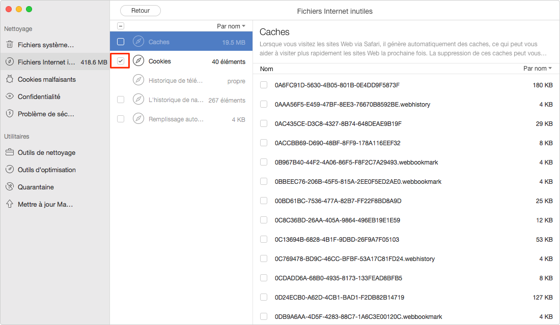Select L'historique de navigation 267 éléments row
The image size is (560, 325).
[181, 100]
